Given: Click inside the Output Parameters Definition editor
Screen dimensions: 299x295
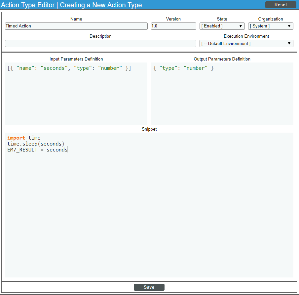Looking at the screenshot, I should coord(222,93).
